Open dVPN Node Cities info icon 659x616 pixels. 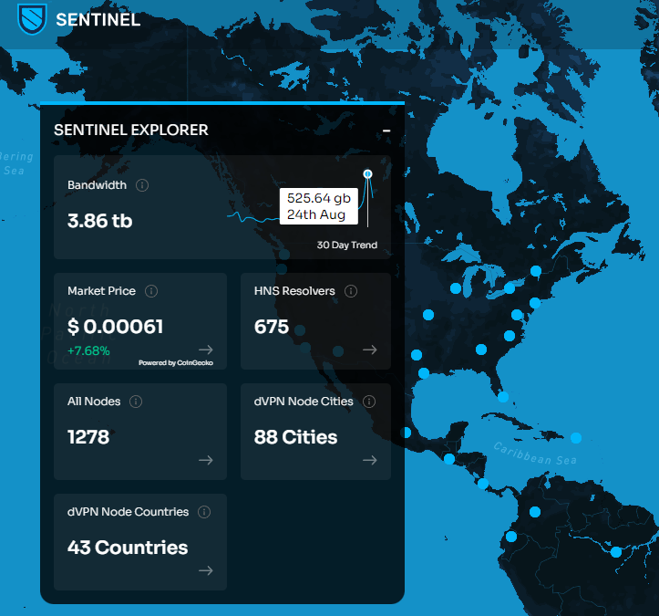pos(369,402)
